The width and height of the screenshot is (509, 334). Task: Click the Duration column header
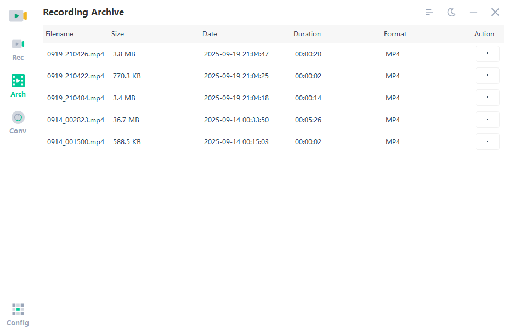click(x=307, y=33)
